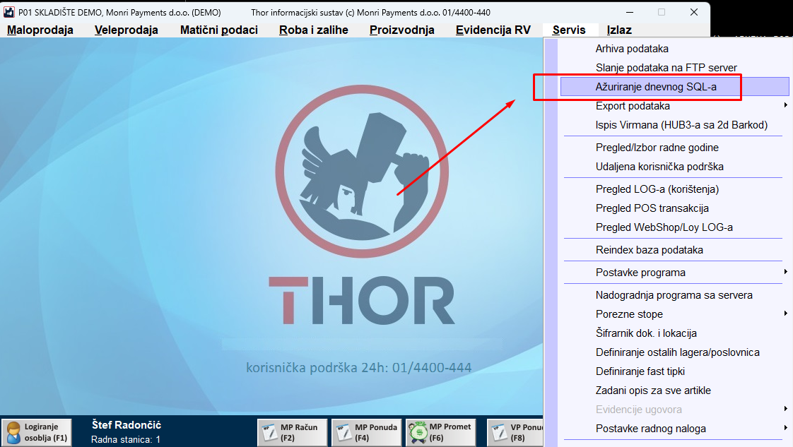The image size is (793, 447).
Task: Close the Thor window
Action: pos(694,12)
